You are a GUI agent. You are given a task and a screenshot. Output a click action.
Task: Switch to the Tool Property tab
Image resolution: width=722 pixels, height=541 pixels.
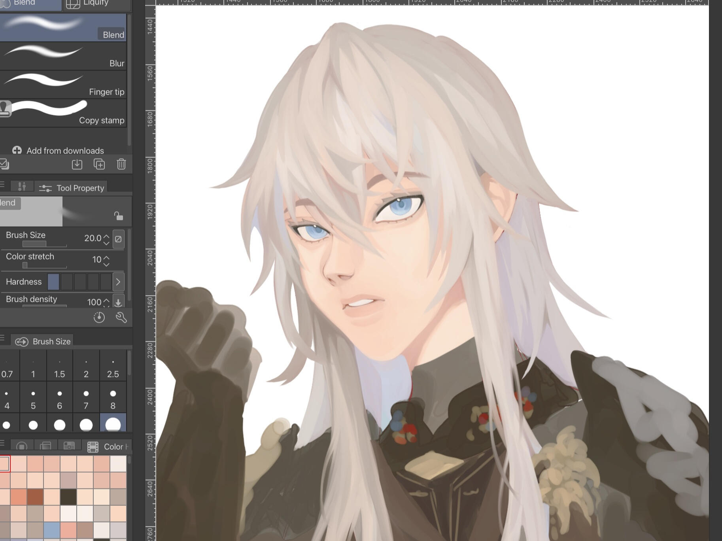point(72,188)
